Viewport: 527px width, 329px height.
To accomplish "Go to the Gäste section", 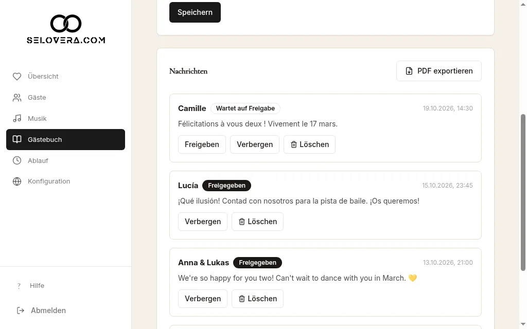I will point(65,98).
